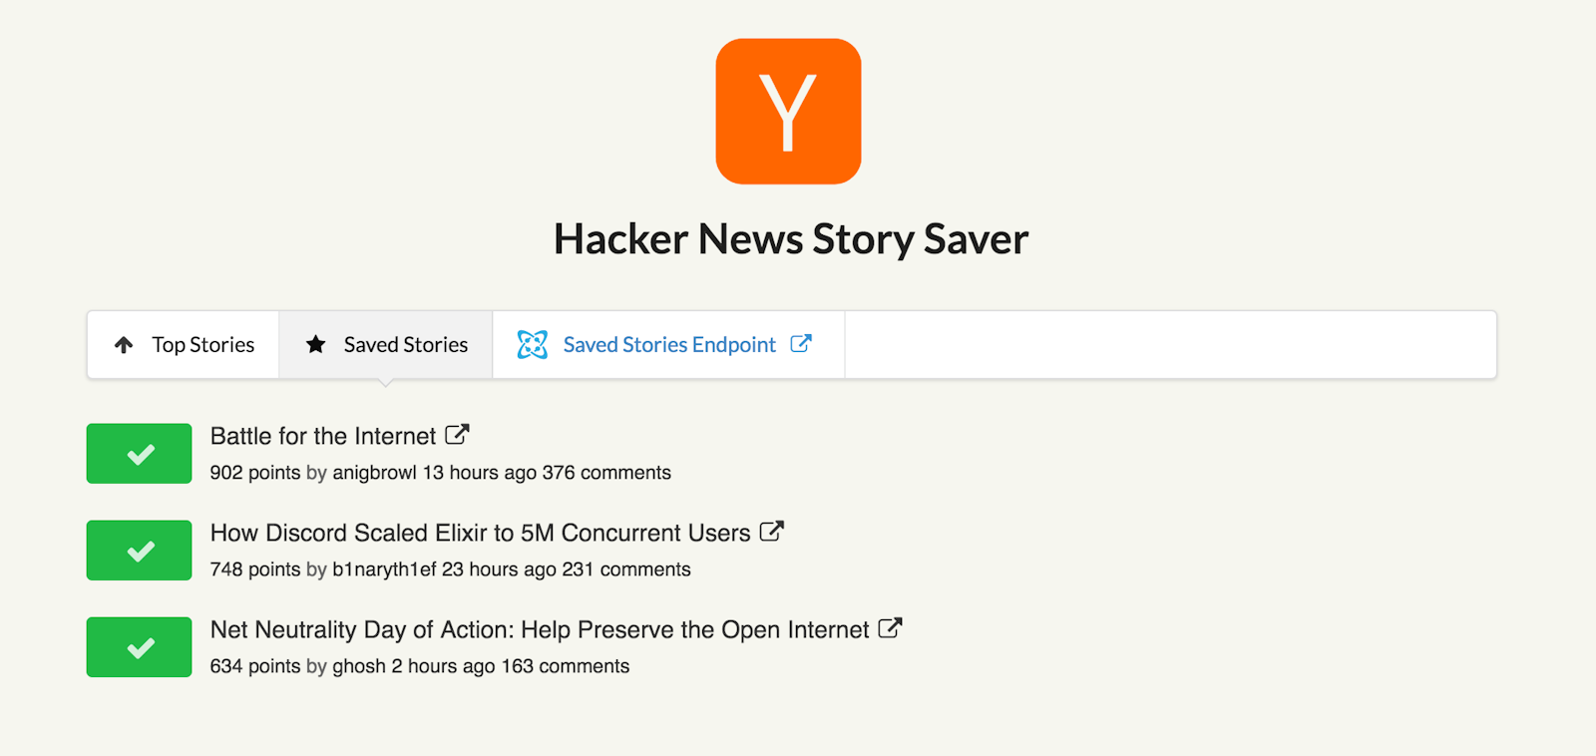Image resolution: width=1596 pixels, height=756 pixels.
Task: Click the 376 comments text on first story
Action: coord(606,473)
